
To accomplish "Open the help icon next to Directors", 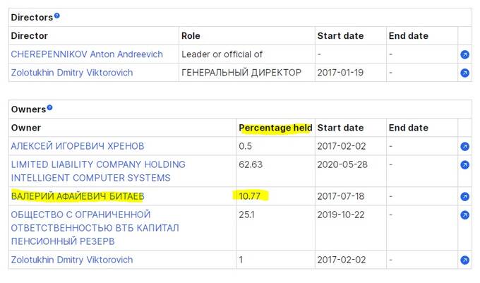I will tap(57, 16).
